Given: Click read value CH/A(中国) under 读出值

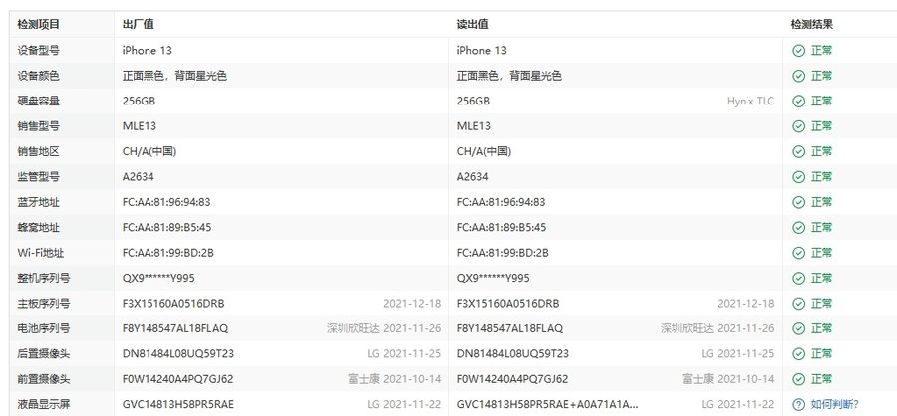Looking at the screenshot, I should coord(484,151).
